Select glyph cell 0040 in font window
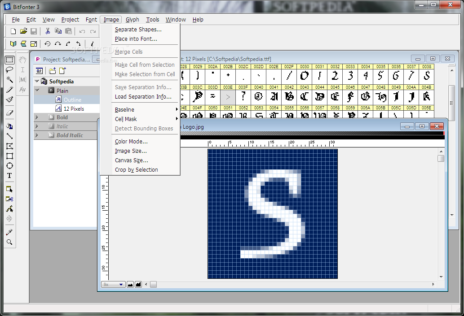Screen dimensions: 464x316 (x=259, y=94)
